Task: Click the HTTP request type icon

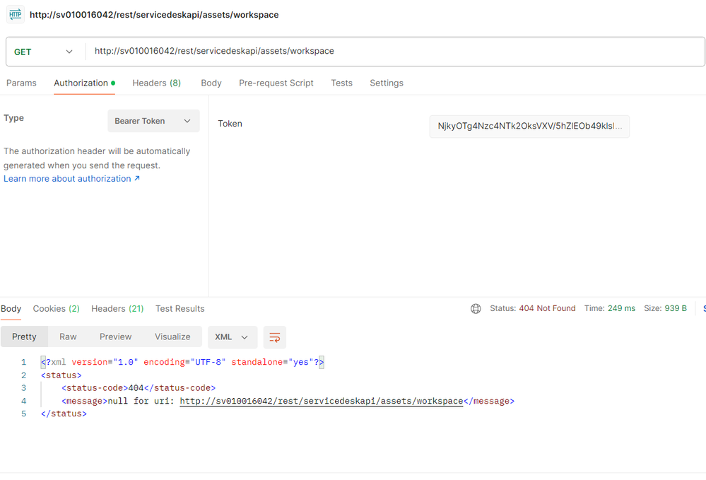Action: point(16,14)
